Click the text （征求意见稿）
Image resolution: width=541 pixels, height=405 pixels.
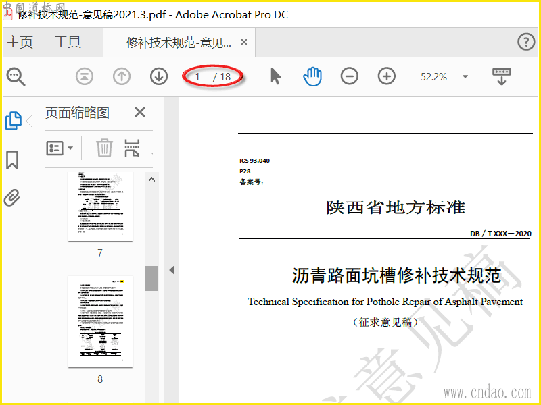coord(385,323)
